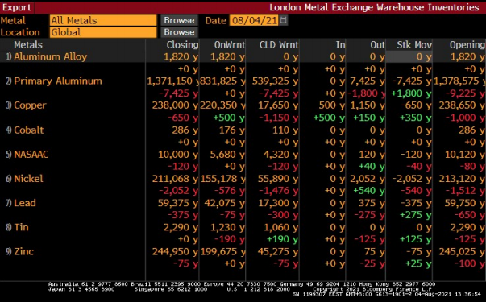This screenshot has height=302, width=486.
Task: Select the All Metals input field
Action: click(103, 20)
